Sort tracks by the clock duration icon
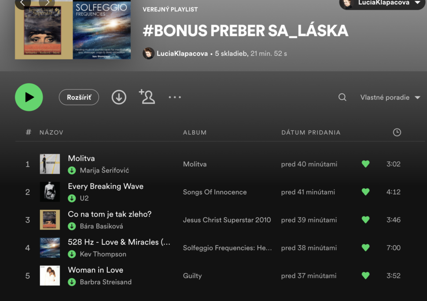Screen dimensions: 427x301 coord(397,132)
